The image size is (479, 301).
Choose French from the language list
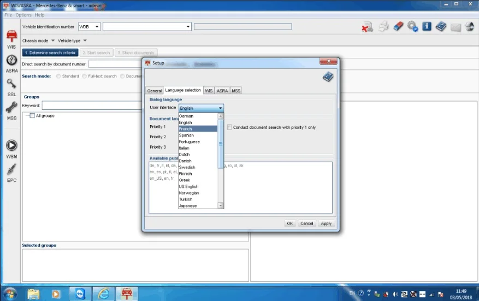198,129
